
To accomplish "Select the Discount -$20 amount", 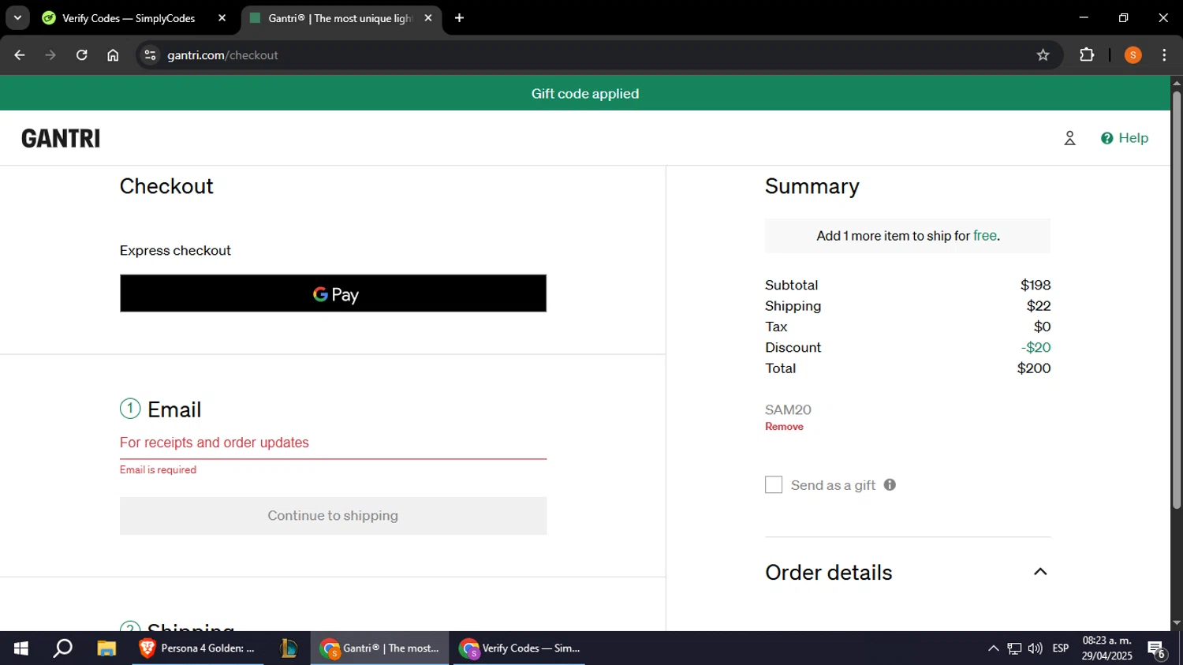I will tap(1036, 348).
